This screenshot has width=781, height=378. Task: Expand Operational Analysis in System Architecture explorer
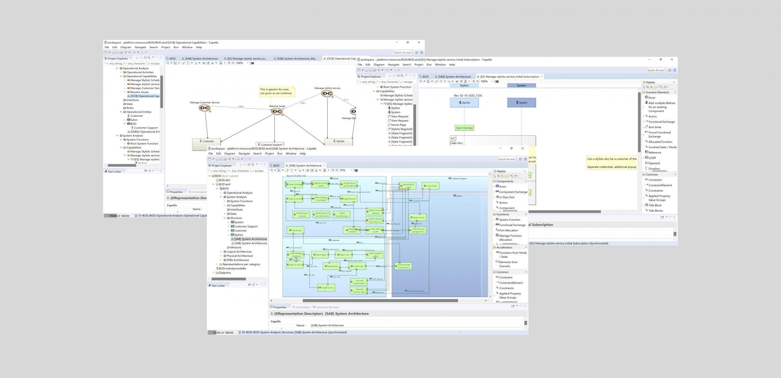tap(221, 193)
